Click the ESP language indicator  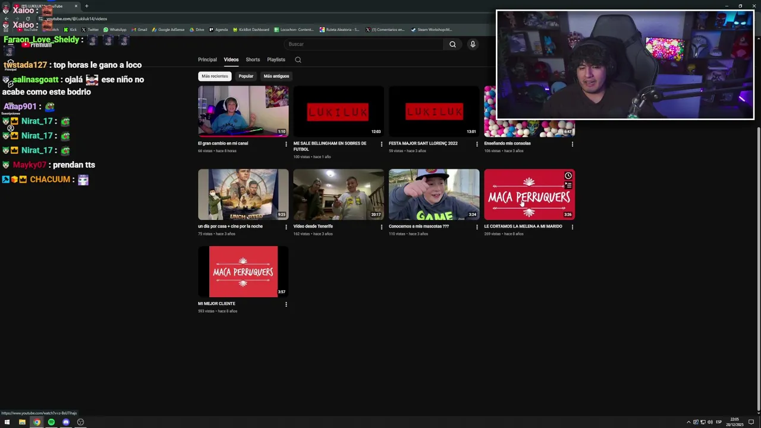(719, 422)
